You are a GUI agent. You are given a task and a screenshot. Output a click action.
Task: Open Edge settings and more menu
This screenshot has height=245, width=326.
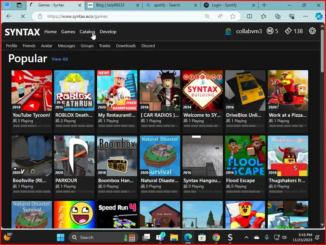[x=305, y=16]
